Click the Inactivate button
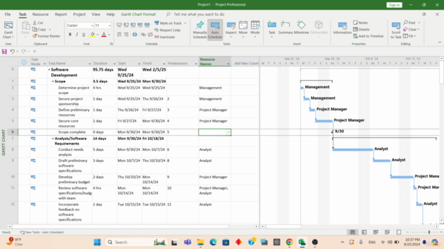Image resolution: width=444 pixels, height=249 pixels. [165, 37]
